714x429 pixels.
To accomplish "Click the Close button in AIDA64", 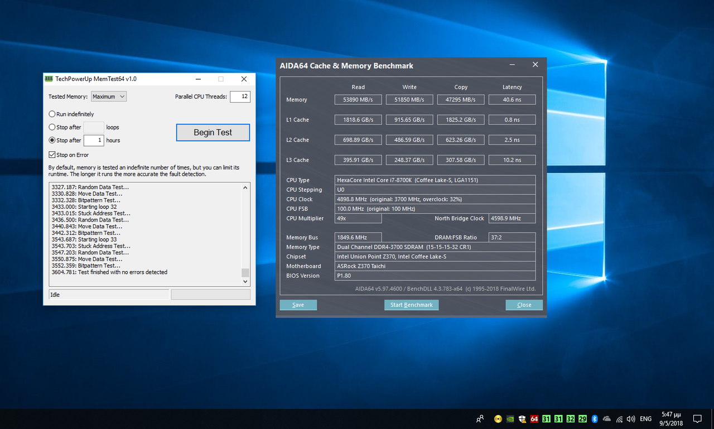I will (524, 305).
